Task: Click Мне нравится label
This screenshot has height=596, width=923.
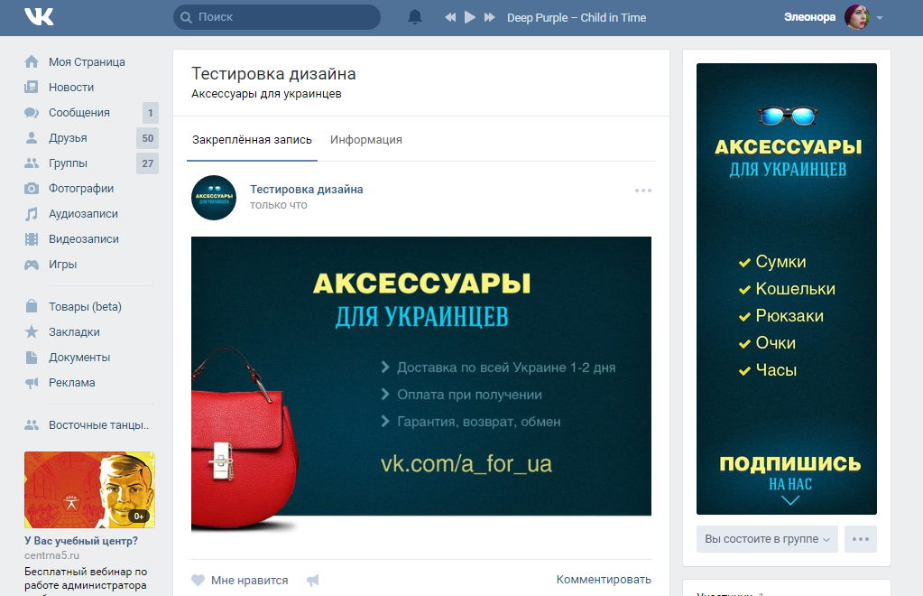Action: coord(250,581)
